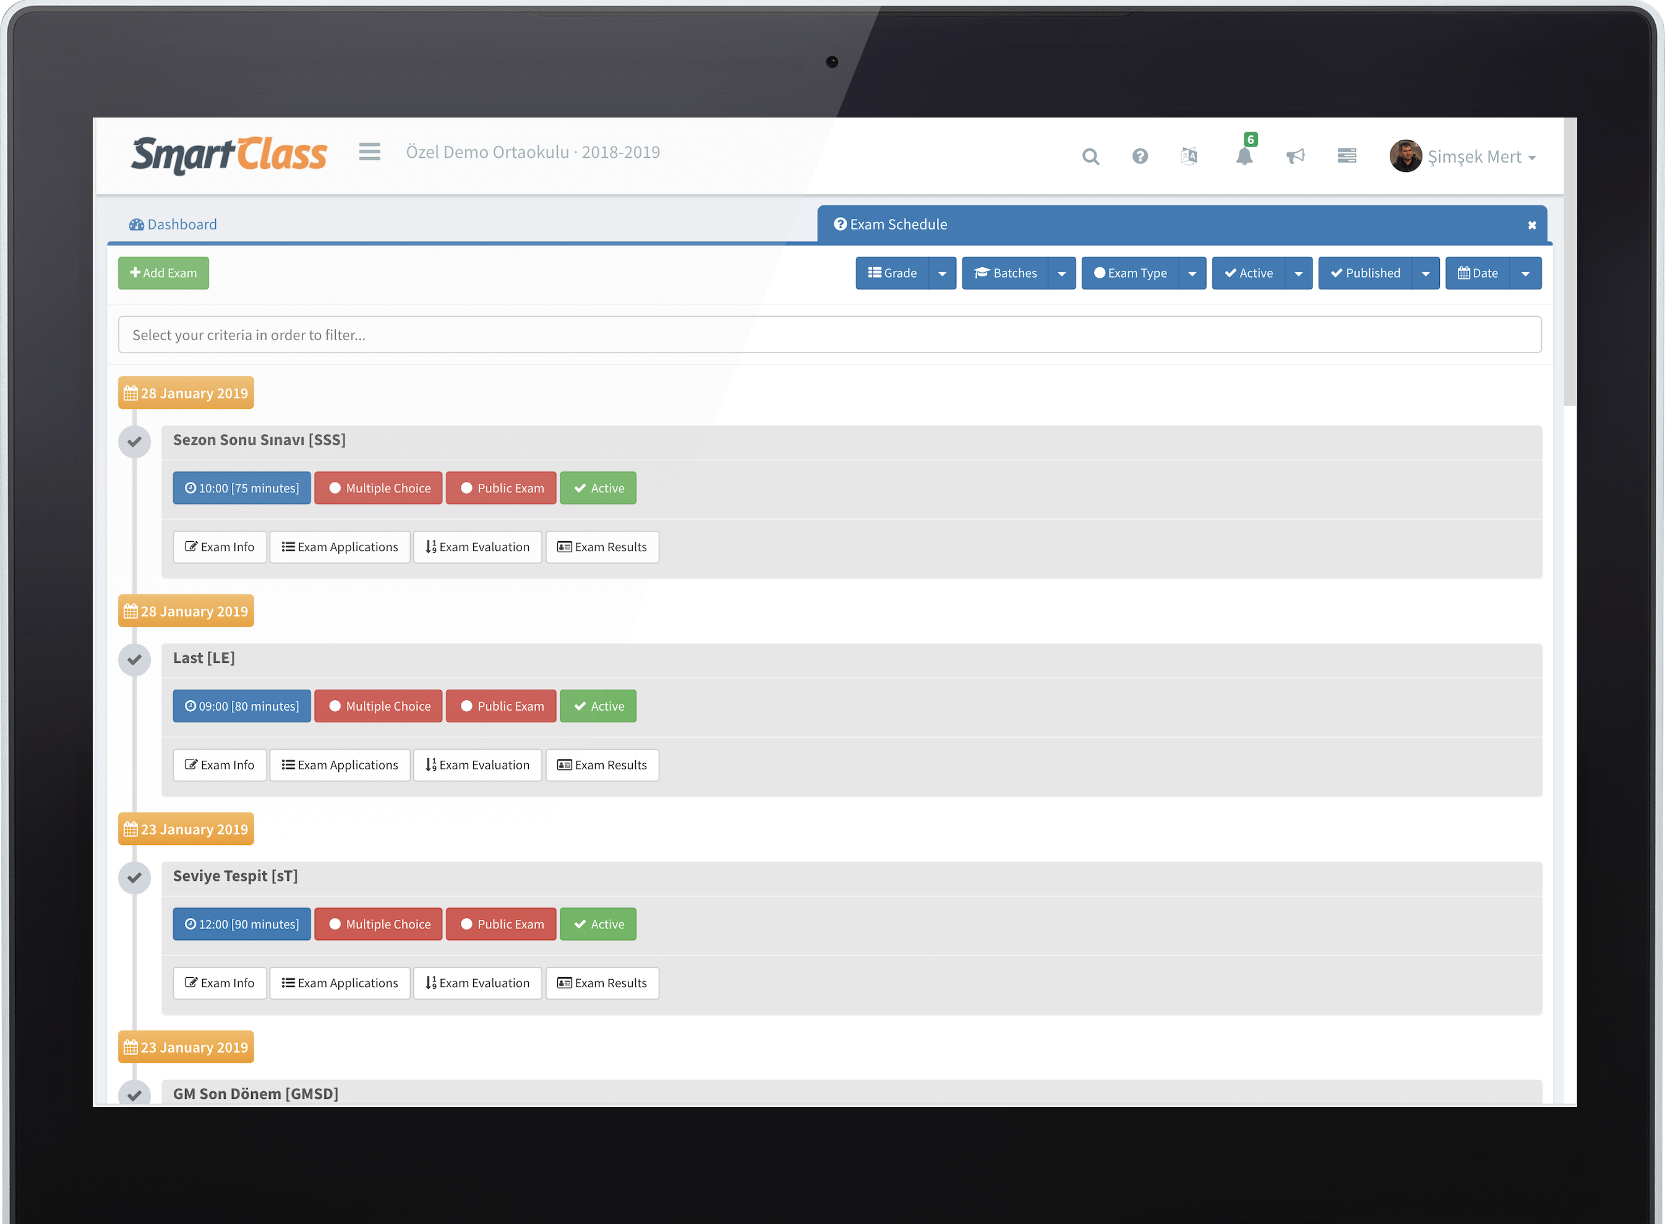1665x1224 pixels.
Task: Toggle the checkmark beside Sezon Sonu Sınavı
Action: point(134,442)
